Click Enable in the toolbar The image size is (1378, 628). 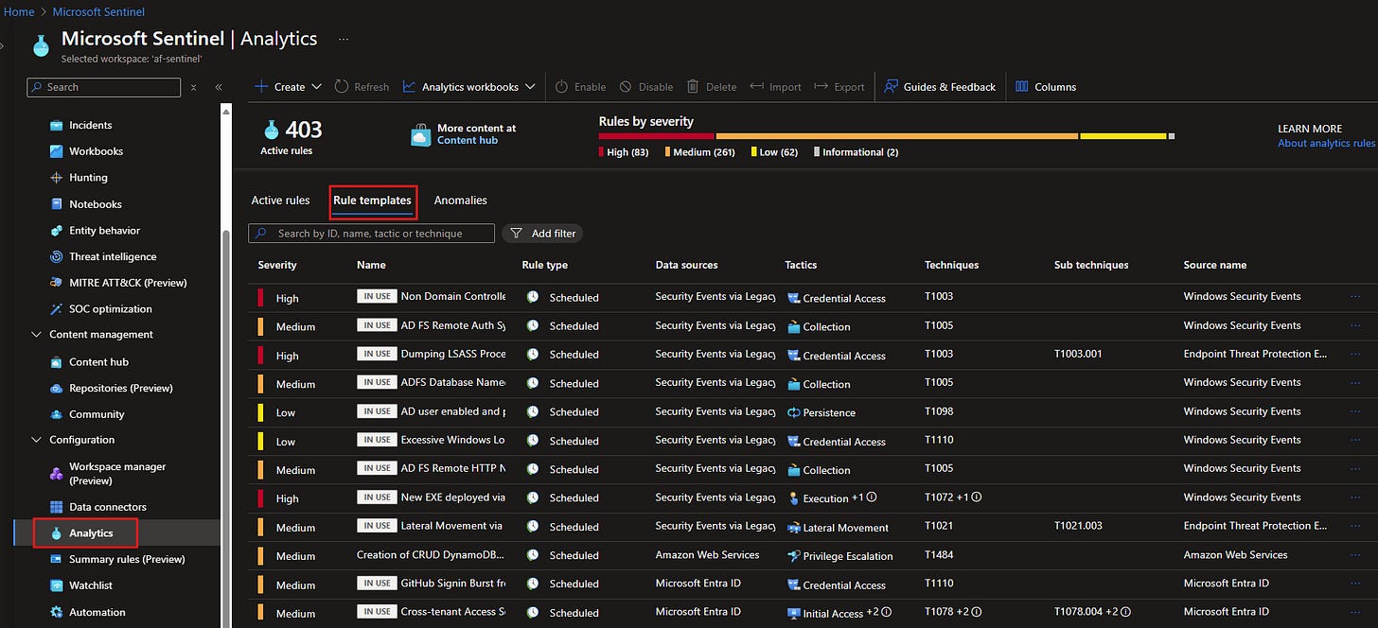(x=580, y=87)
